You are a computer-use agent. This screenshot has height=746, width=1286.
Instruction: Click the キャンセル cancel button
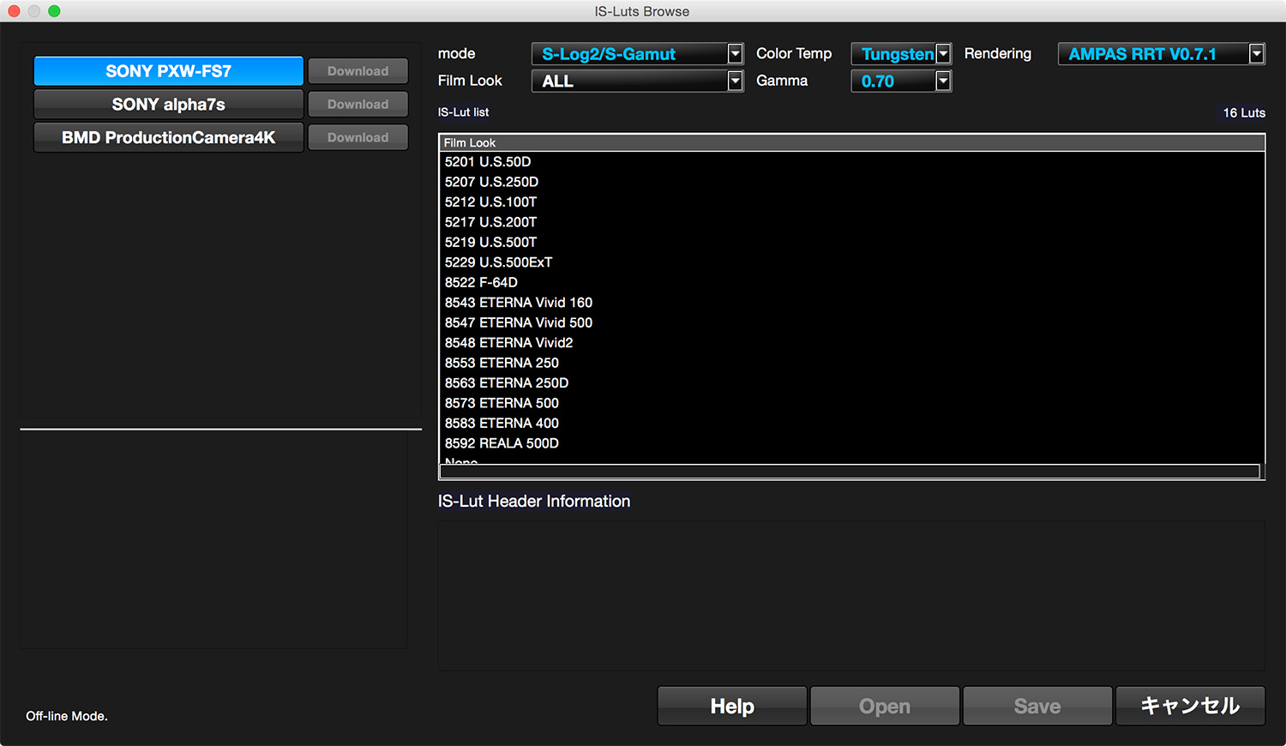point(1189,706)
